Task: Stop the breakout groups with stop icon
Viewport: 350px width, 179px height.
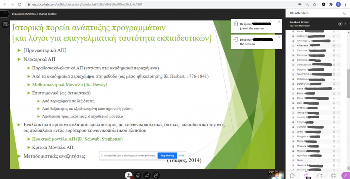Action: pyautogui.click(x=340, y=24)
